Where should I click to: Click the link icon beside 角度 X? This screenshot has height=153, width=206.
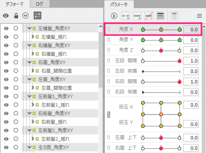(x=108, y=29)
